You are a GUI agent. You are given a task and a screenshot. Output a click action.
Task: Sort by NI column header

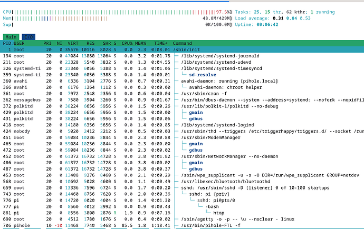60,43
